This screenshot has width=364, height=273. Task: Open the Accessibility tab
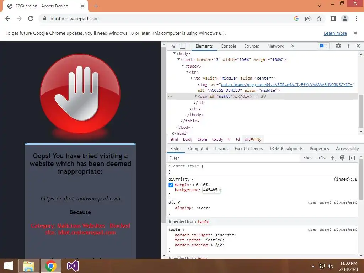pos(347,149)
